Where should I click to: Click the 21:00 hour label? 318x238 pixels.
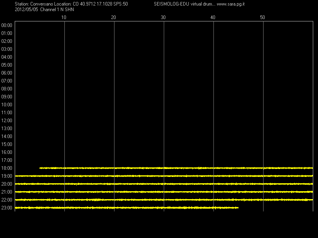(7, 192)
